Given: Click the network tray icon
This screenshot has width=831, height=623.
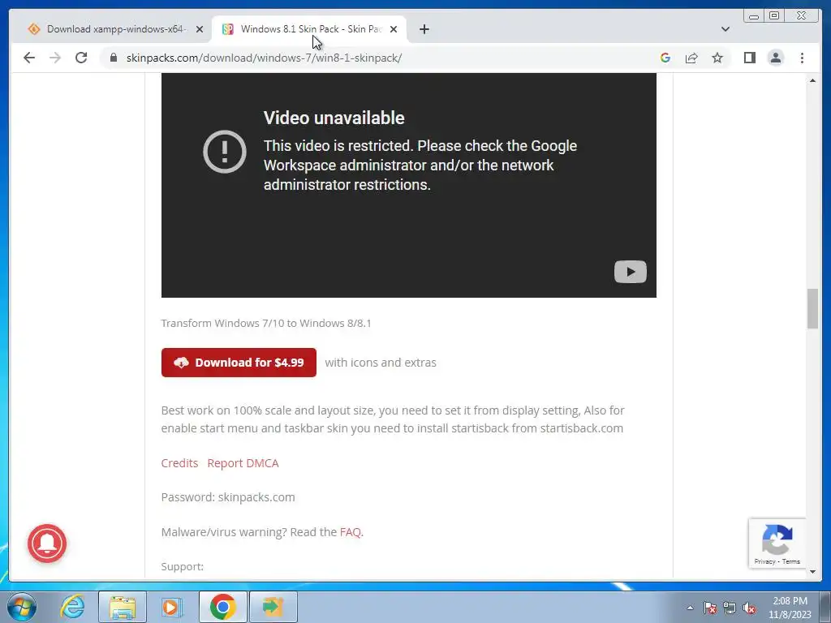Looking at the screenshot, I should pyautogui.click(x=730, y=608).
